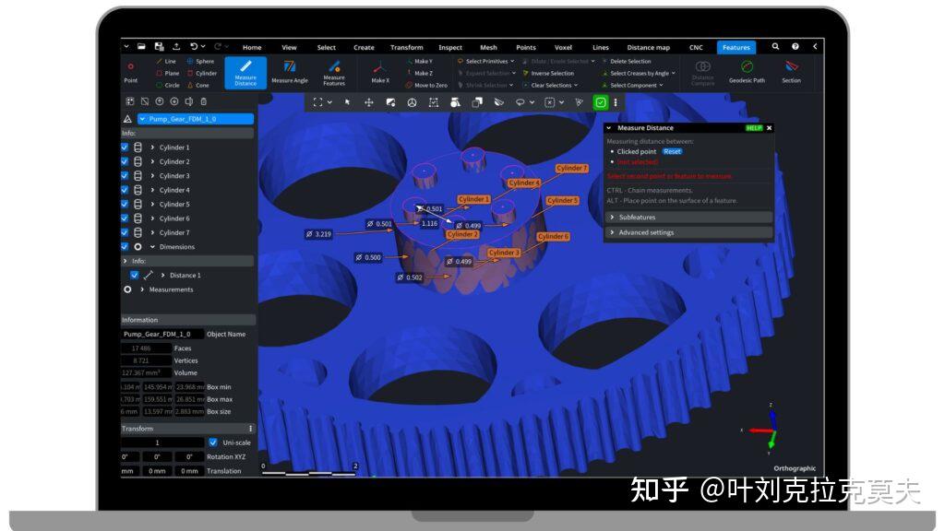Screen dimensions: 945x531
Task: Click the uniform scale value field
Action: pos(162,442)
